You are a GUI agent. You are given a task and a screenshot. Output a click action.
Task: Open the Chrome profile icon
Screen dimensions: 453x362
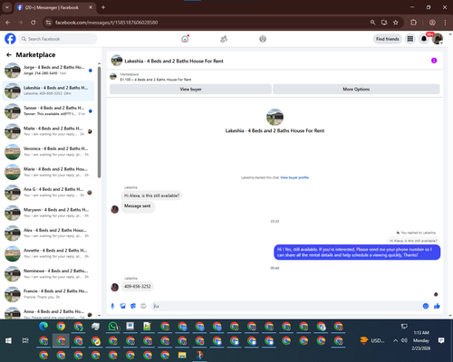pyautogui.click(x=432, y=23)
